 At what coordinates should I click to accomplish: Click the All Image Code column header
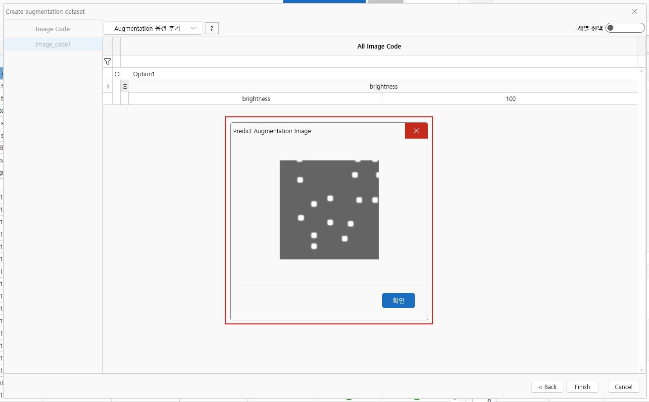pos(379,47)
